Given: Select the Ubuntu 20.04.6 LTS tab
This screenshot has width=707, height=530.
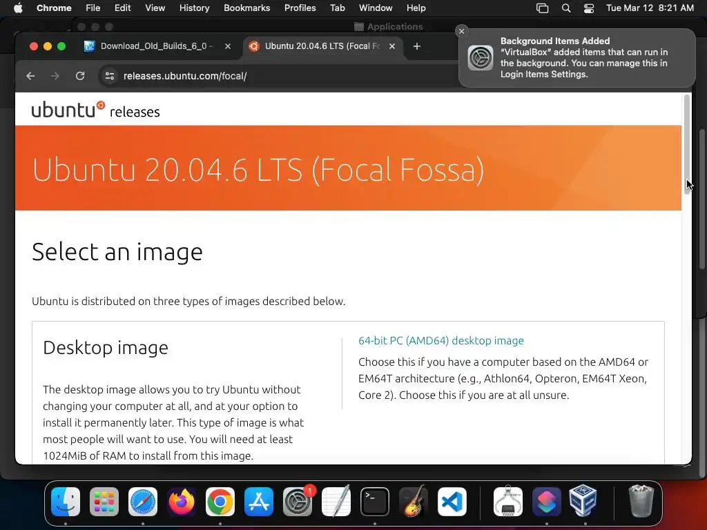Looking at the screenshot, I should (323, 46).
